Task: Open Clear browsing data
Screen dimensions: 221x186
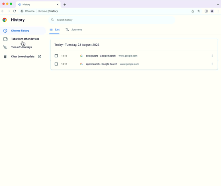Action: (x=23, y=56)
